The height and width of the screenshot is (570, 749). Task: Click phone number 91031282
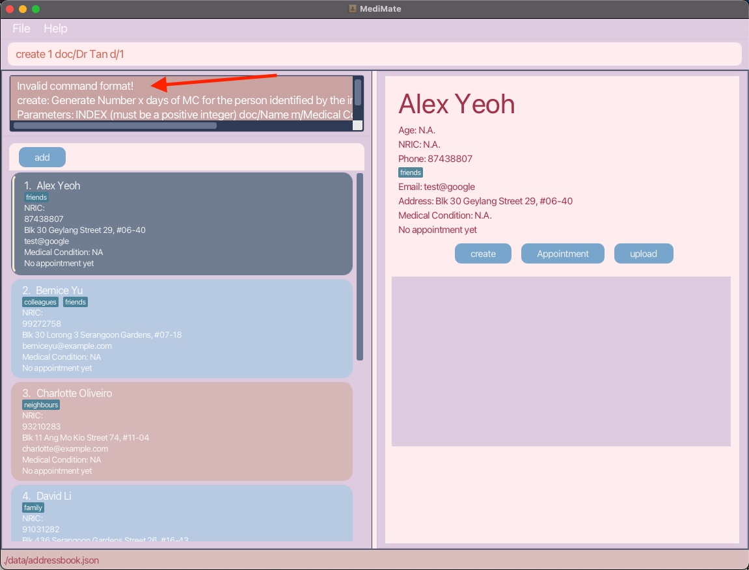(x=41, y=530)
